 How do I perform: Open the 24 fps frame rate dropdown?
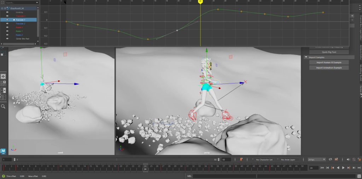point(316,159)
